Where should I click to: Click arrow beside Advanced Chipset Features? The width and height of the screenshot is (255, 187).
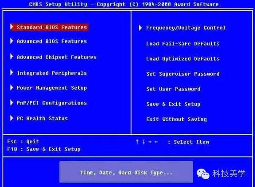point(11,57)
